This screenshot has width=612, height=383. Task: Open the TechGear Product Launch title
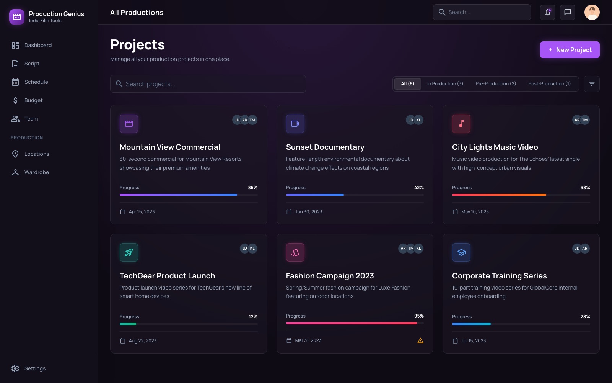[167, 276]
